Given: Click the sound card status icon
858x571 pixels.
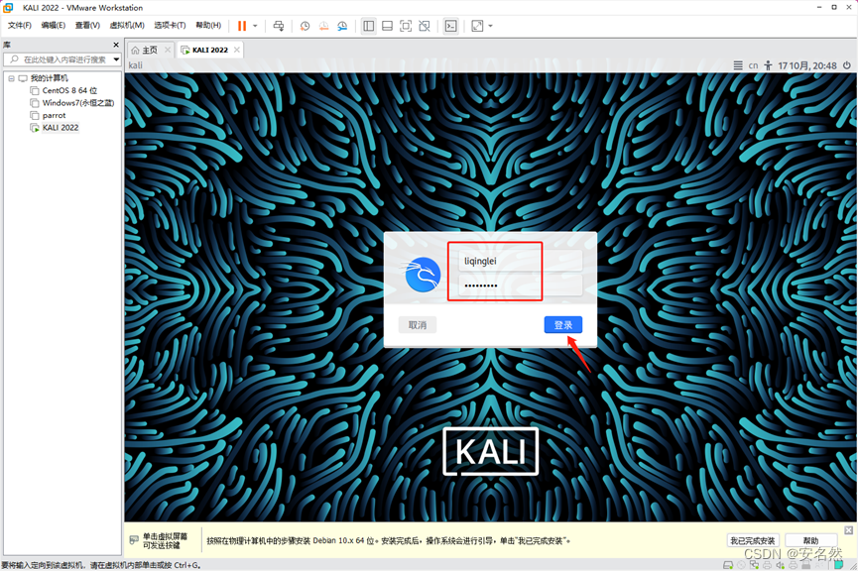Looking at the screenshot, I should click(781, 565).
